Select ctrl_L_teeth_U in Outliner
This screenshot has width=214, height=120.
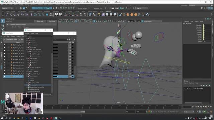tap(34, 72)
